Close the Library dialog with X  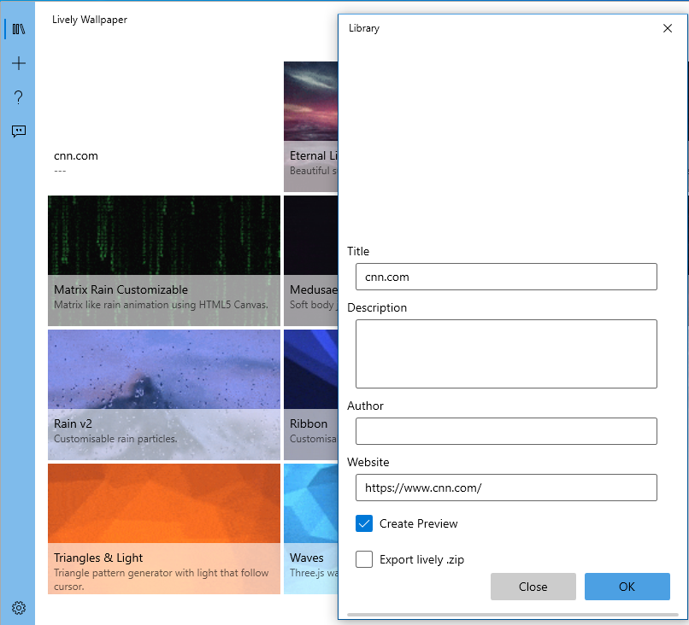[x=668, y=28]
